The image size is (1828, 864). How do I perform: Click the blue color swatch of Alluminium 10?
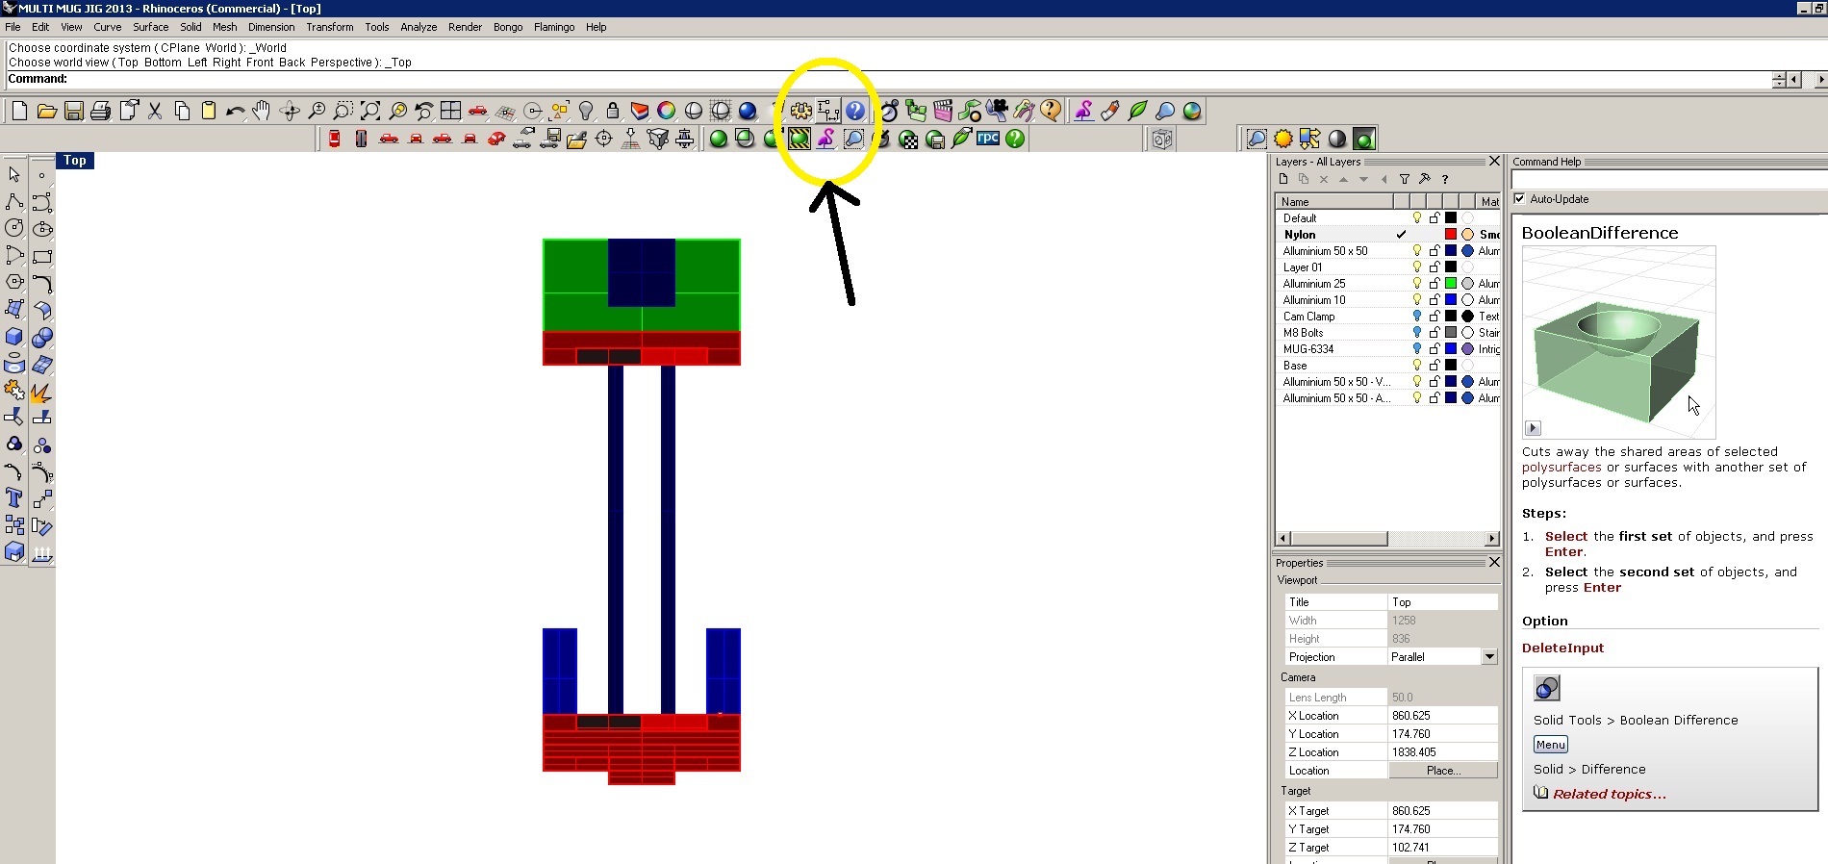(x=1451, y=300)
